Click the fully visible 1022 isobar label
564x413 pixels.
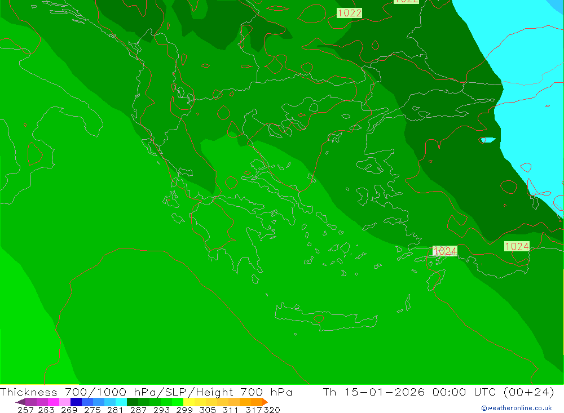point(350,13)
